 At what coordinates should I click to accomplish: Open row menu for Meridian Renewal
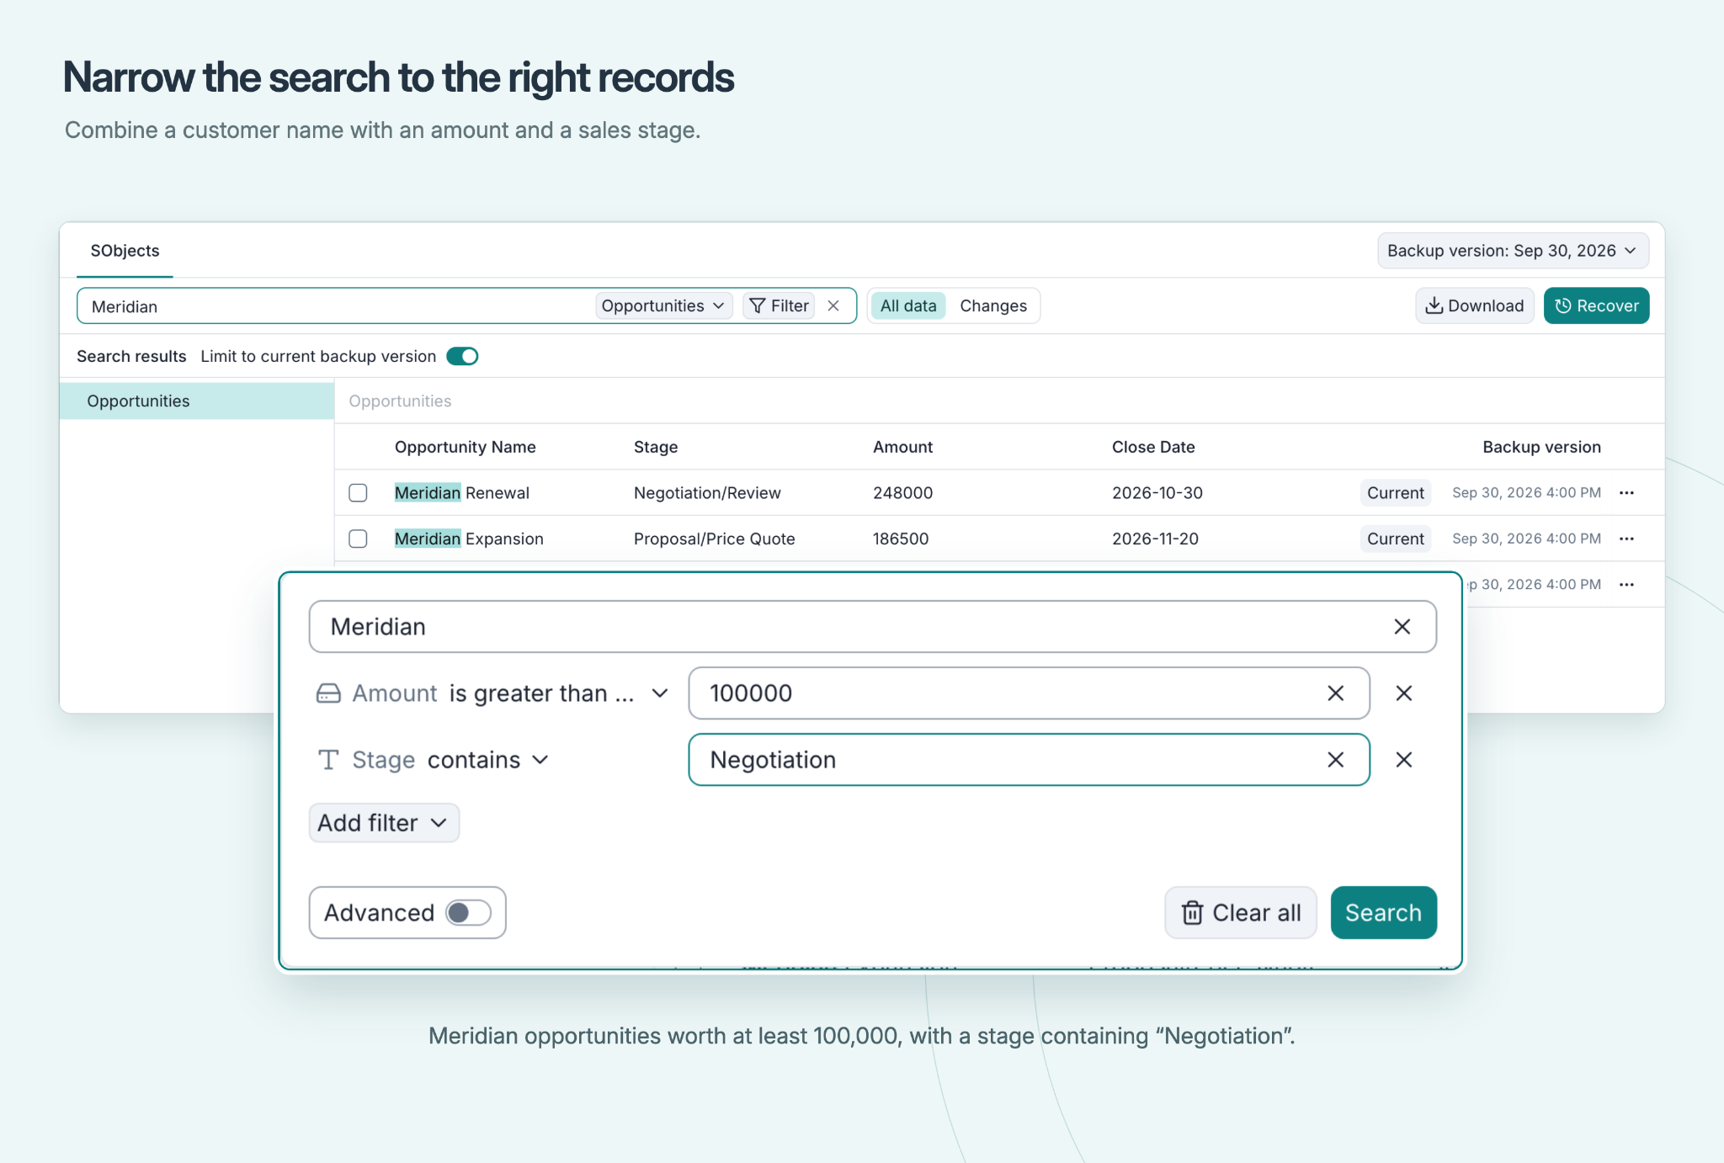click(1626, 493)
